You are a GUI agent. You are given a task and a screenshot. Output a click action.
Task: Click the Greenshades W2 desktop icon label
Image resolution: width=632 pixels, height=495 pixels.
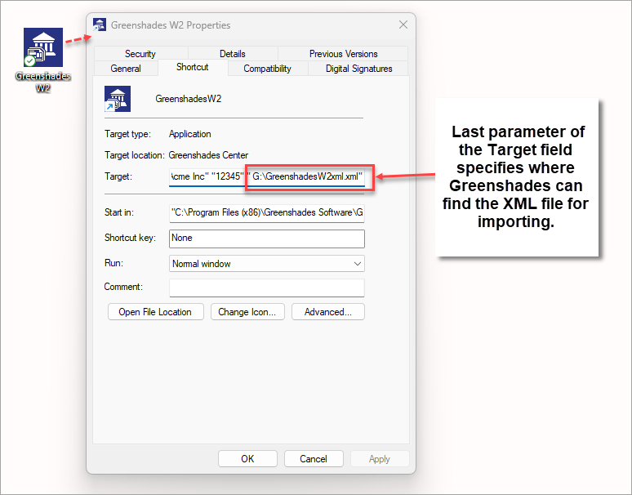[43, 82]
